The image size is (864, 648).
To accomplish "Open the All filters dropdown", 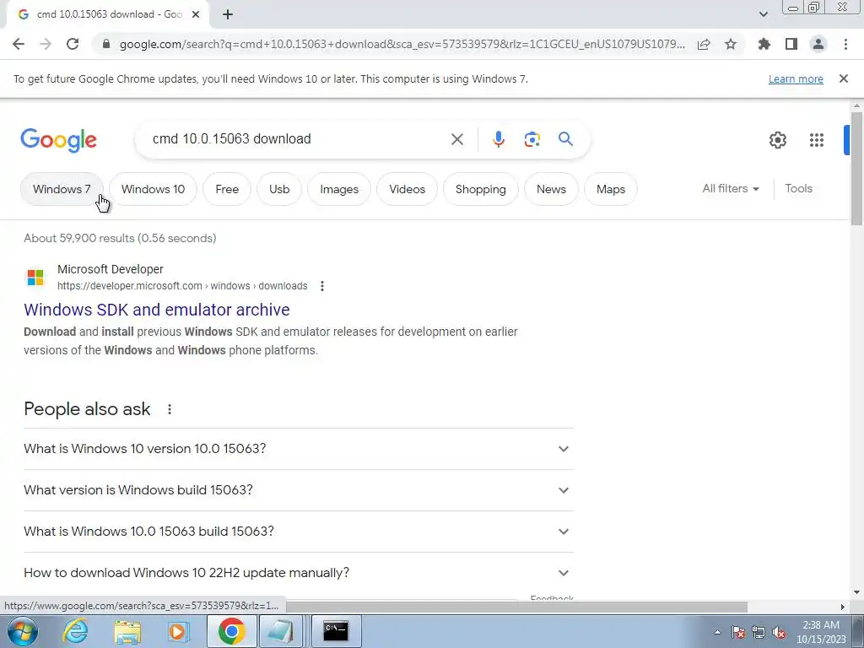I will coord(731,188).
